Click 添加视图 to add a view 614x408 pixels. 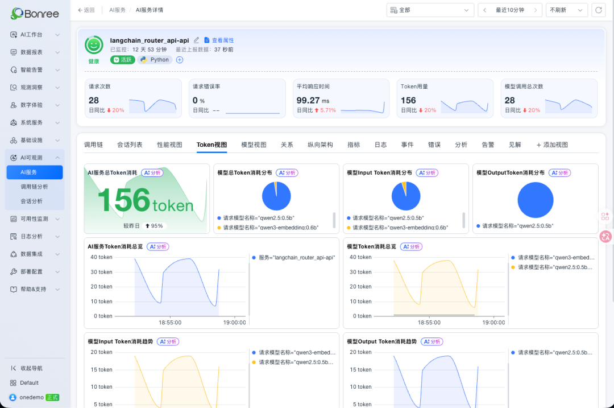click(x=551, y=145)
